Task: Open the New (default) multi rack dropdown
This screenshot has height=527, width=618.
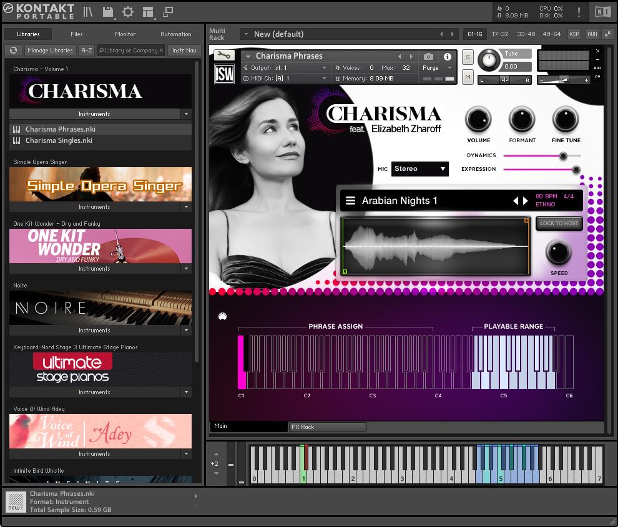Action: tap(245, 34)
